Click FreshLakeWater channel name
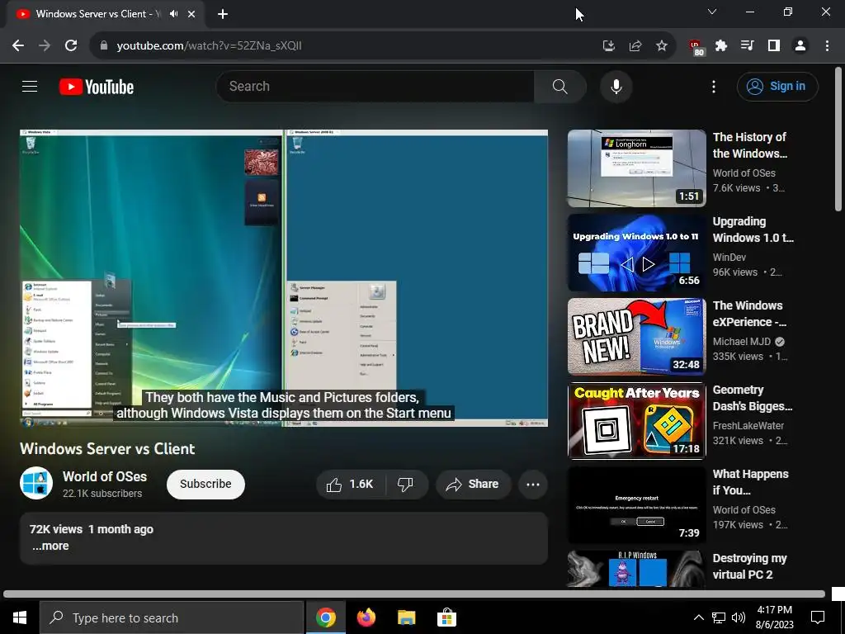 (x=748, y=425)
